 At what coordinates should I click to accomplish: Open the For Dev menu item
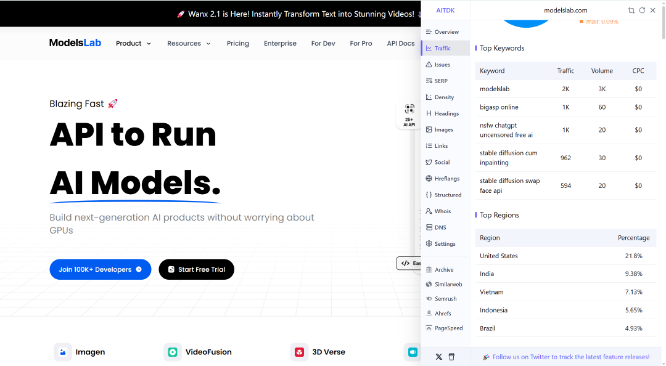[x=323, y=43]
